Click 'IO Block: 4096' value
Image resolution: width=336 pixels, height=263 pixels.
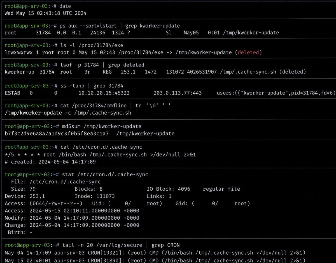[x=168, y=189]
